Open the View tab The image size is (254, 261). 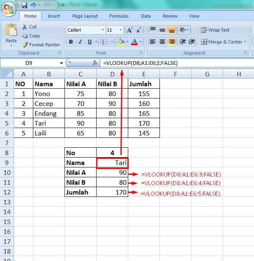click(x=194, y=16)
